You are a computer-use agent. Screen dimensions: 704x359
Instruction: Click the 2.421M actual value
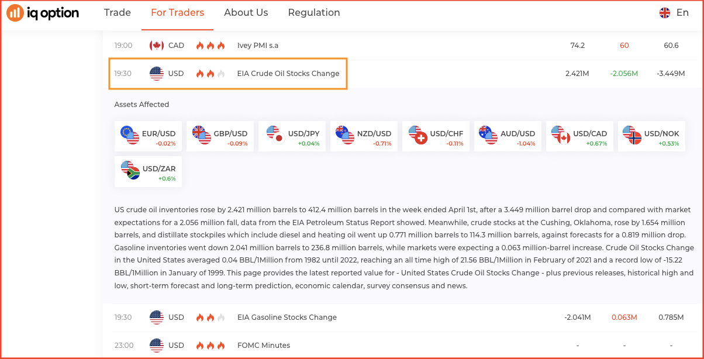click(577, 74)
